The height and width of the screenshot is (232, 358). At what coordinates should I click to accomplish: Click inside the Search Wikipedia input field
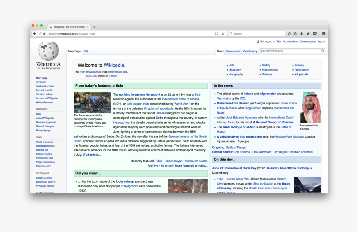[290, 51]
